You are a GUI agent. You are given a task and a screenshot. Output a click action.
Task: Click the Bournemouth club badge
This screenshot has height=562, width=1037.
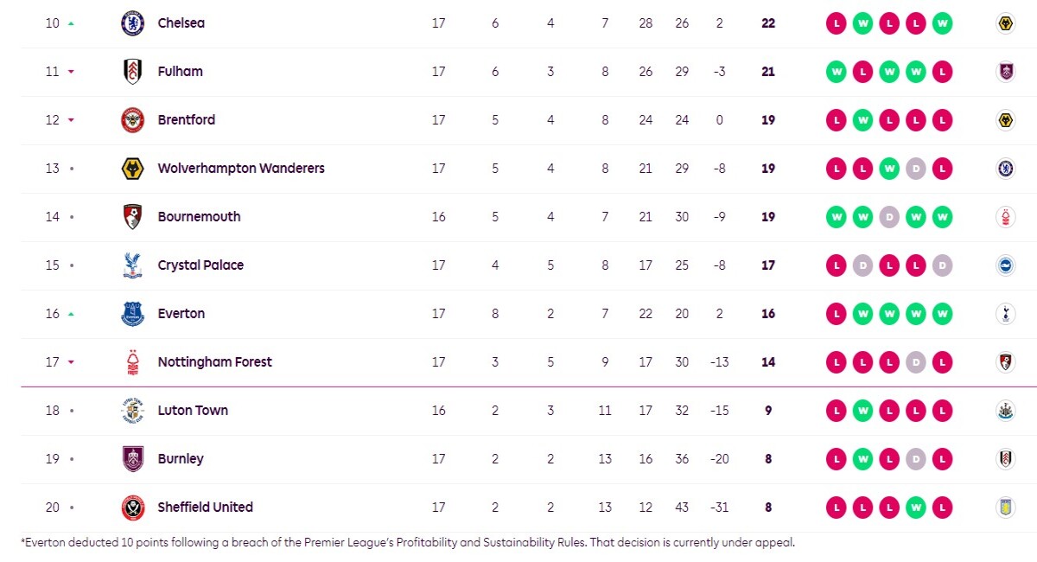click(132, 217)
